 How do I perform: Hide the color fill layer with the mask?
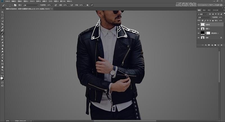[199, 33]
